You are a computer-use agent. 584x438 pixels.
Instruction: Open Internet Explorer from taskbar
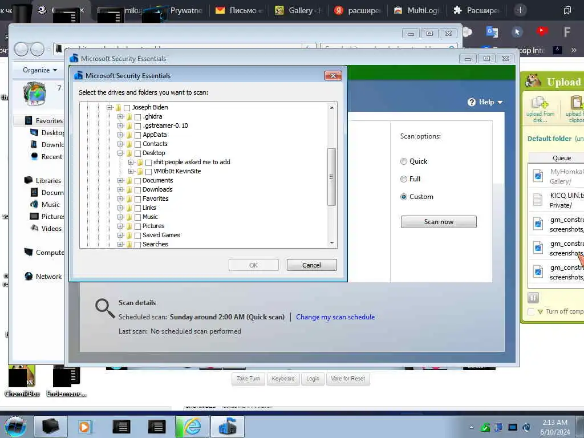click(x=192, y=427)
